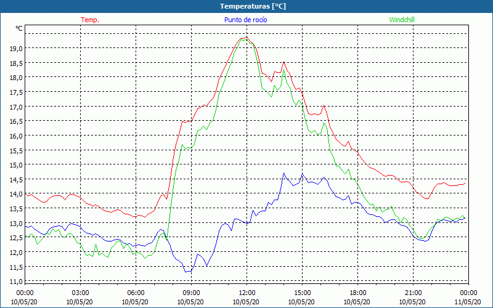Click the red Temp. legend label
Image resolution: width=493 pixels, height=308 pixels.
pos(90,20)
